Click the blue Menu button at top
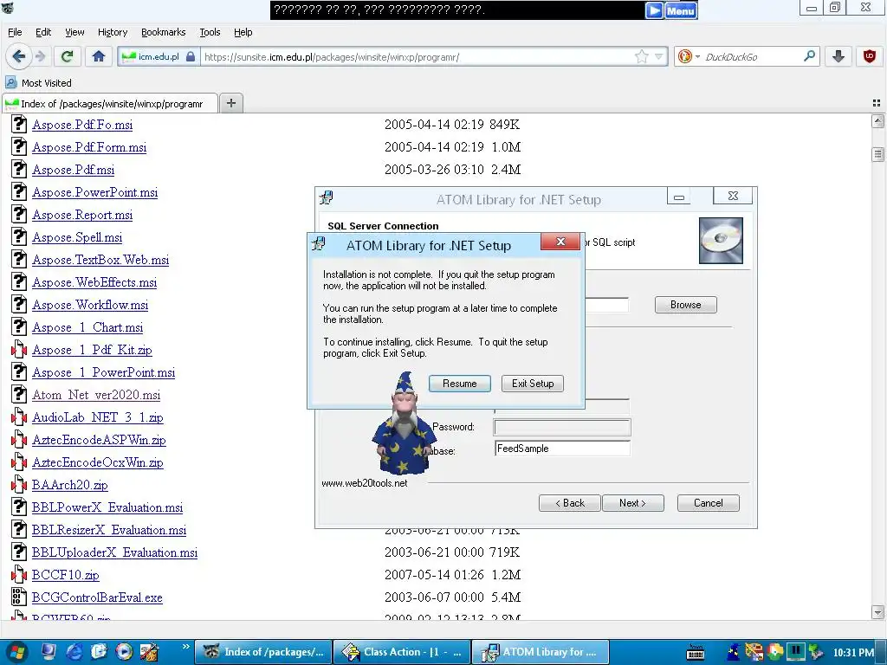 click(x=681, y=10)
